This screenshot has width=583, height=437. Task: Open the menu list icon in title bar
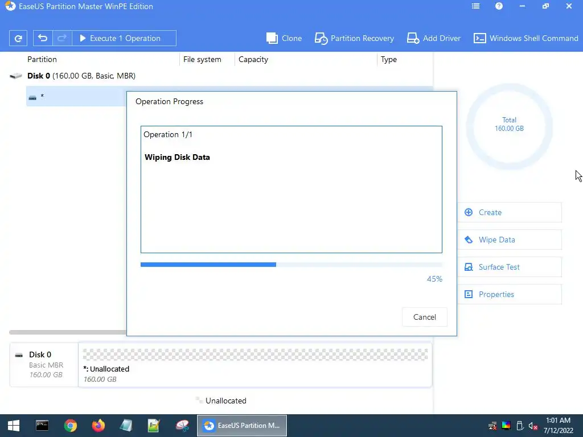tap(475, 6)
